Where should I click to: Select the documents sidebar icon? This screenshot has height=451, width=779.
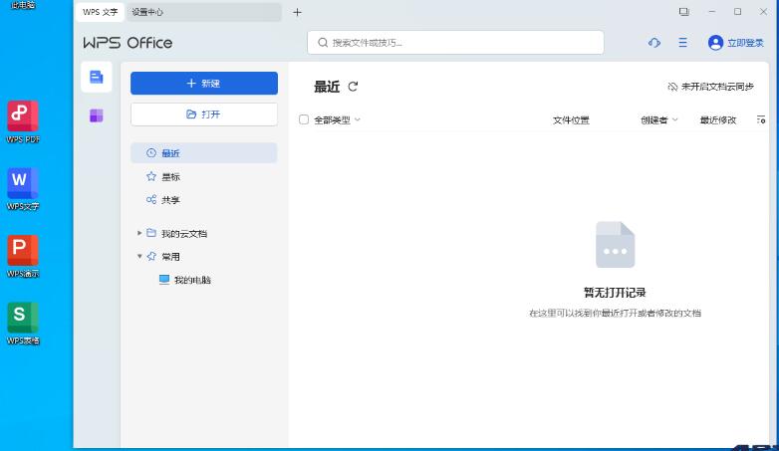(x=97, y=77)
